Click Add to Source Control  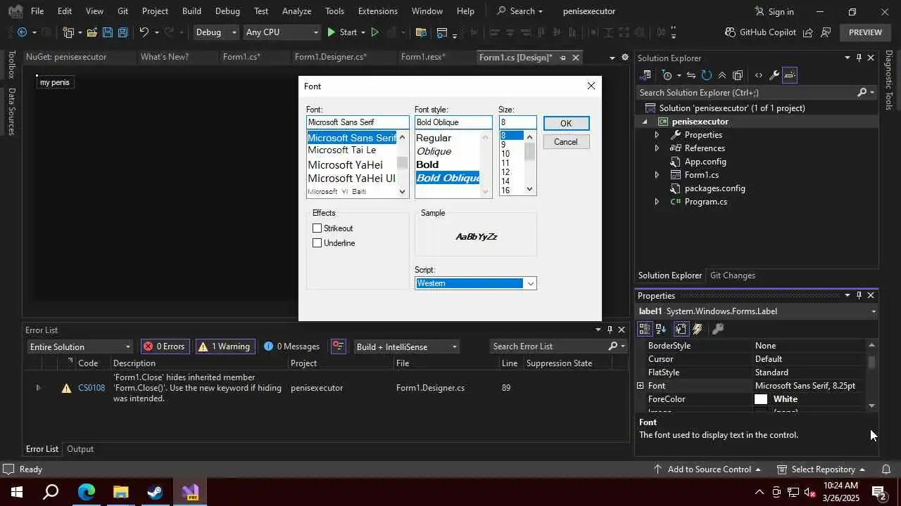pos(709,469)
